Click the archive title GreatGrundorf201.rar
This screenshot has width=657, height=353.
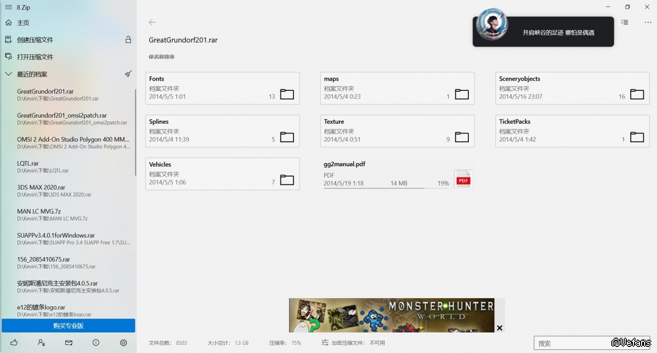[x=183, y=40]
